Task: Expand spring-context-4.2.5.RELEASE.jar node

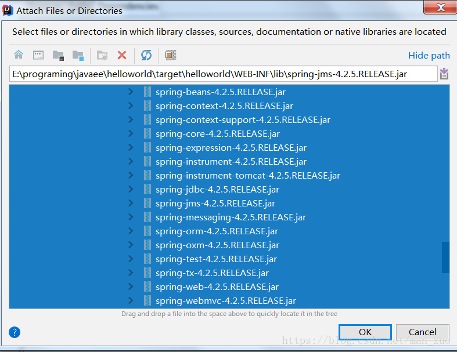Action: pos(131,106)
